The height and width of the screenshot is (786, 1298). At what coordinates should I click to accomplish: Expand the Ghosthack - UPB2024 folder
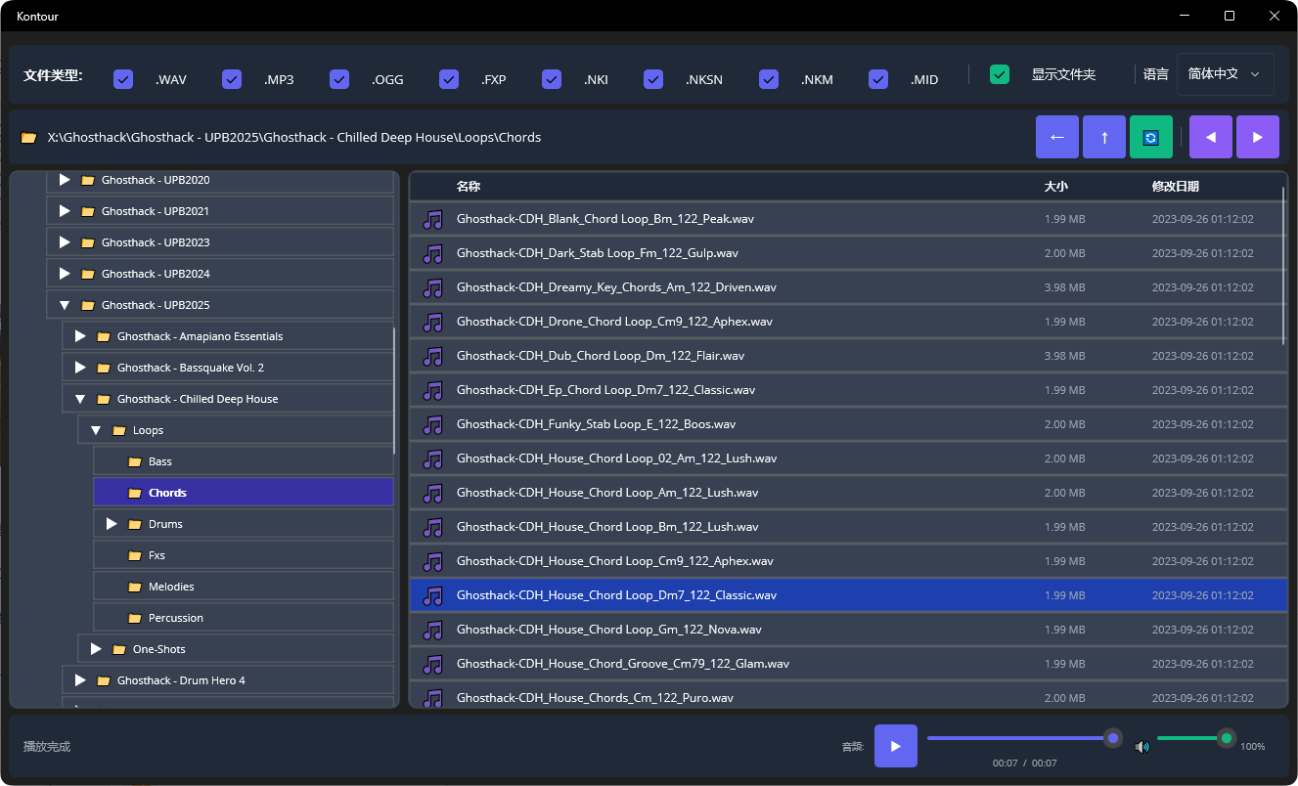click(x=65, y=274)
